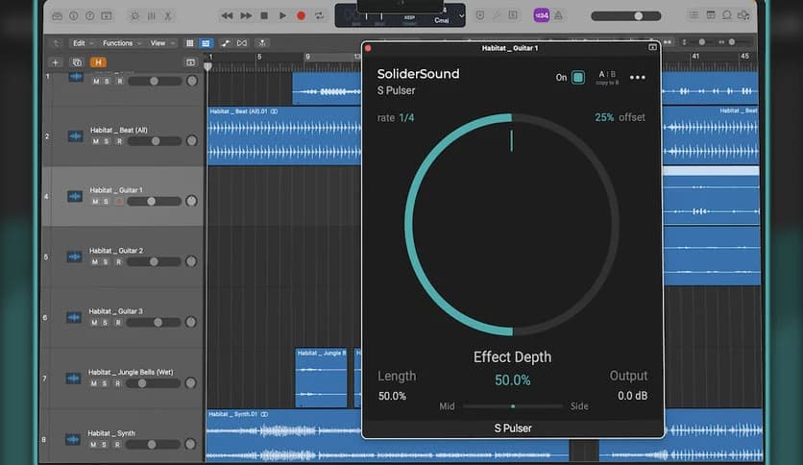
Task: Click the Length 50.0% value
Action: pos(392,397)
